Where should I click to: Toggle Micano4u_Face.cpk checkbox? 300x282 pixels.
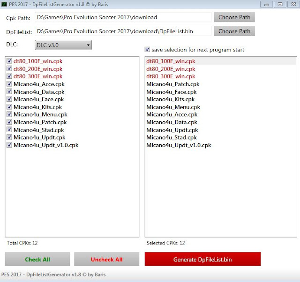point(9,99)
